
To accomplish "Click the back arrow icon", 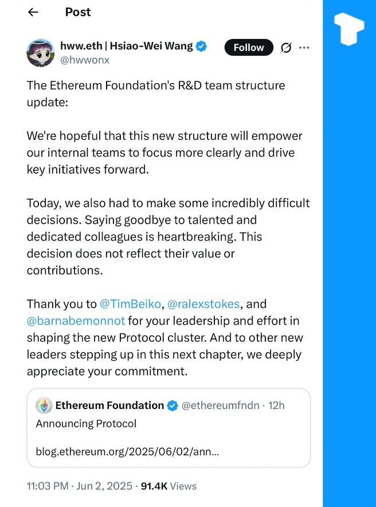I will coord(33,12).
